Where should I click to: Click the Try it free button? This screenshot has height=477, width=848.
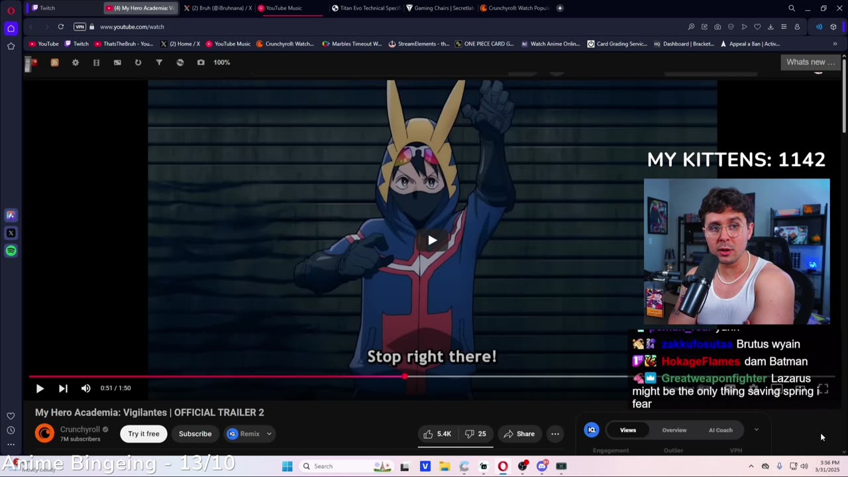coord(144,434)
